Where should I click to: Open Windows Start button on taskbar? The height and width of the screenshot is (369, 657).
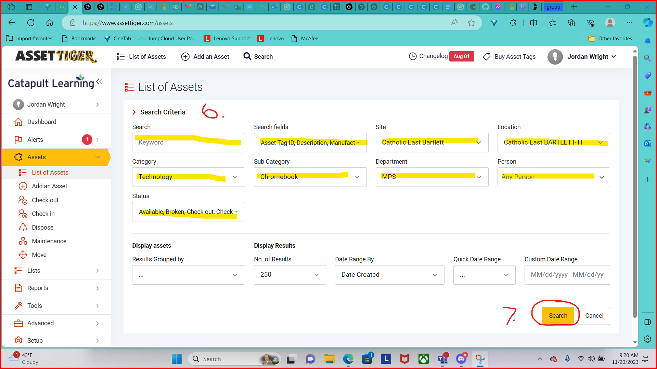[177, 359]
